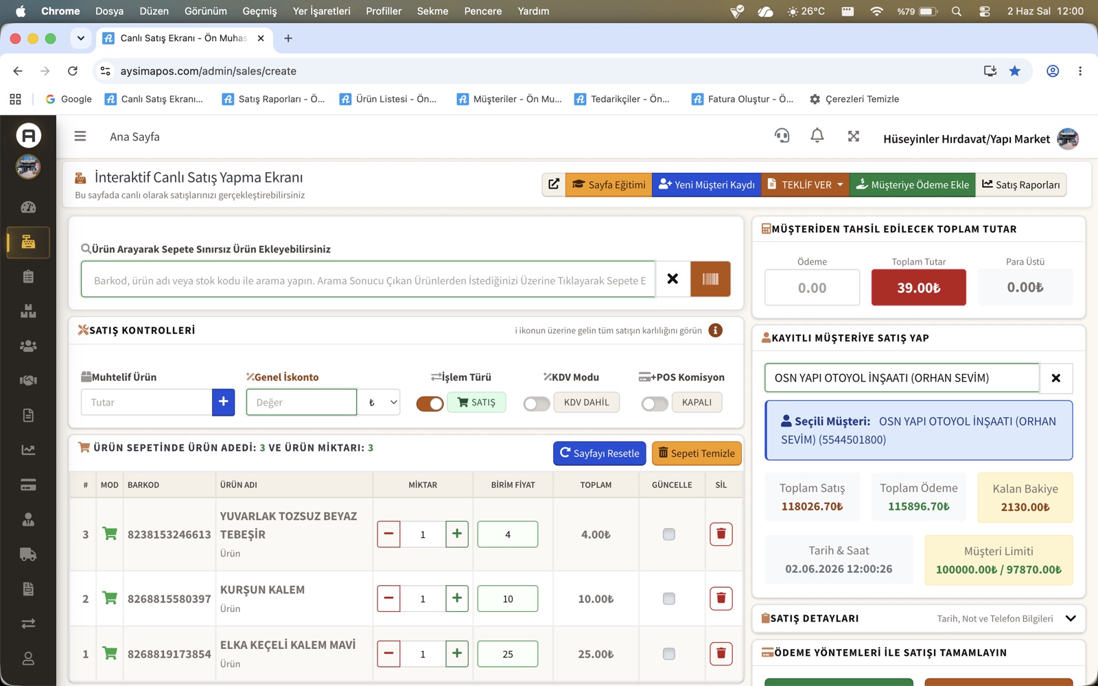1098x686 pixels.
Task: Open the cash register sales icon in sidebar
Action: [x=28, y=242]
